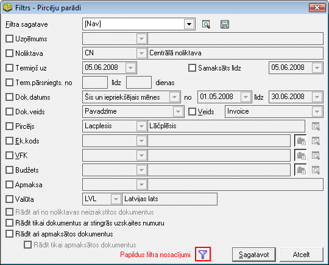
Task: Expand the Filtra sagatave dropdown
Action: (x=189, y=24)
